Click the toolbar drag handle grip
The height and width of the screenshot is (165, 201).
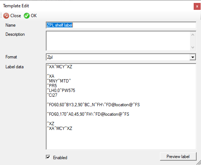[x=1, y=16]
